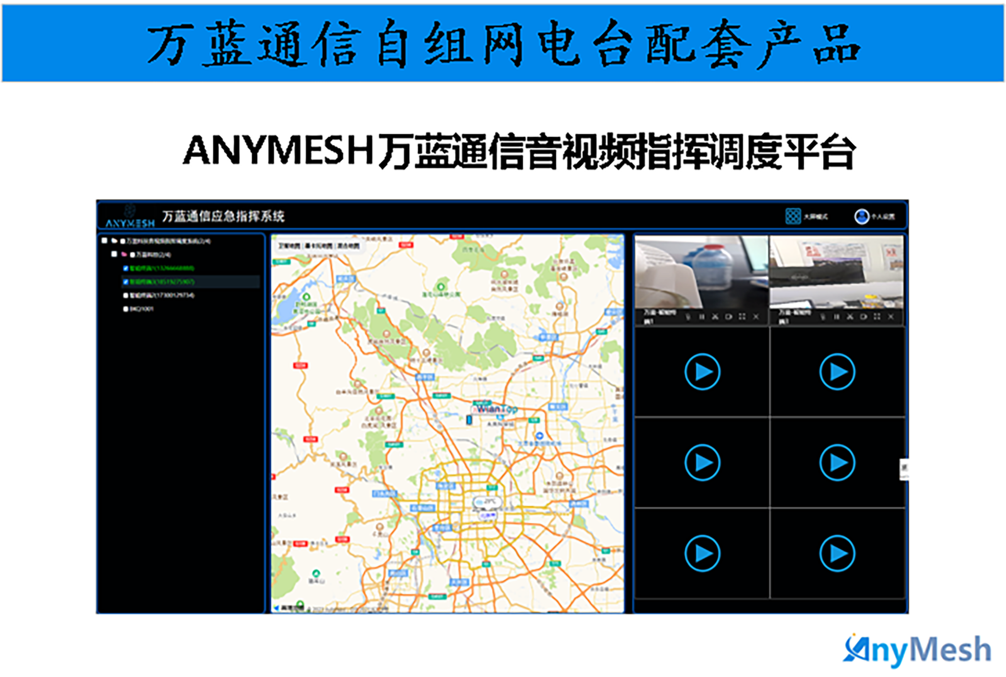Play video in middle-left empty slot
1006x677 pixels.
[702, 462]
